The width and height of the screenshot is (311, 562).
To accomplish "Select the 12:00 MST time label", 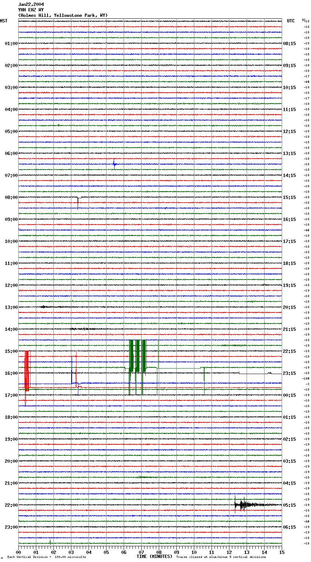I will point(11,285).
